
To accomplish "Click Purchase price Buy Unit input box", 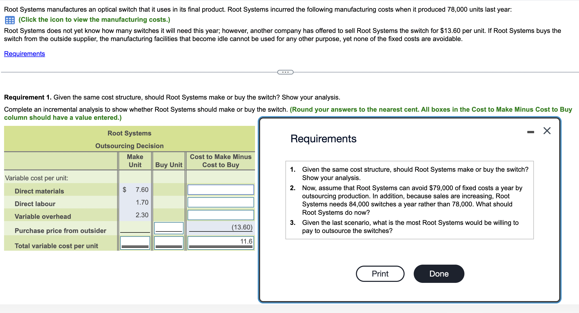I will [169, 228].
